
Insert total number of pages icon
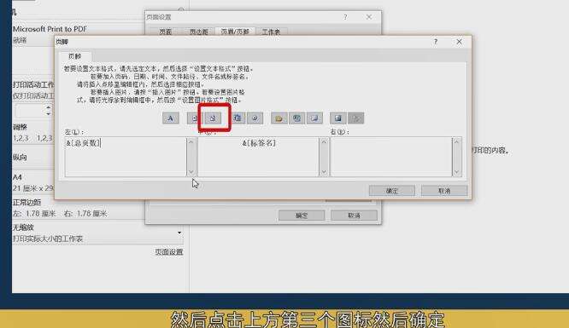pyautogui.click(x=213, y=118)
